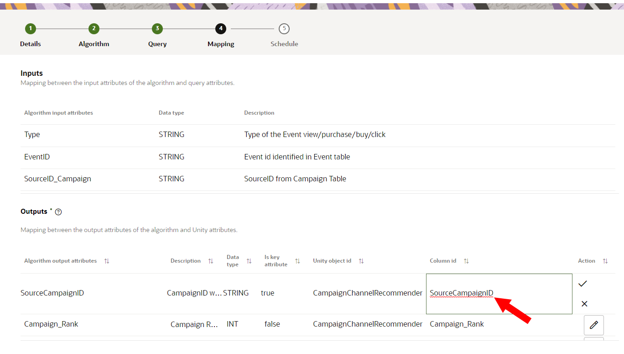Viewport: 624px width, 354px height.
Task: Click the STRING data type in SourceCampaignID row
Action: (x=236, y=293)
